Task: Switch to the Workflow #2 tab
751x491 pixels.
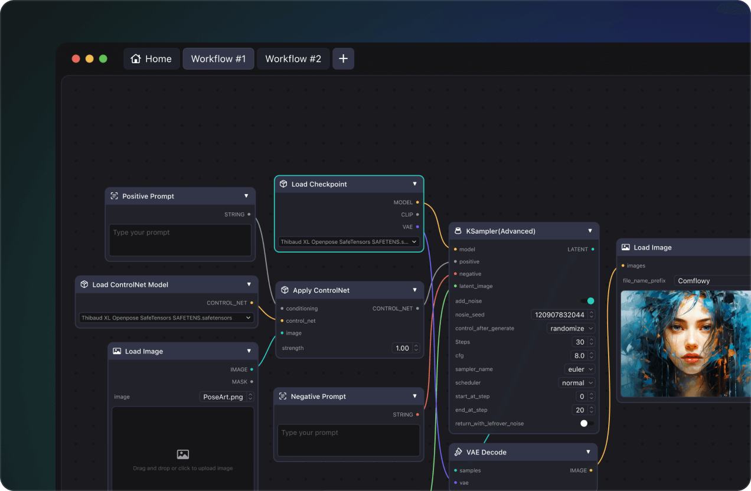Action: tap(293, 59)
